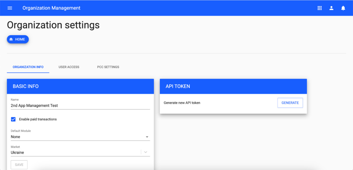Click the Generate API token button

(x=290, y=103)
